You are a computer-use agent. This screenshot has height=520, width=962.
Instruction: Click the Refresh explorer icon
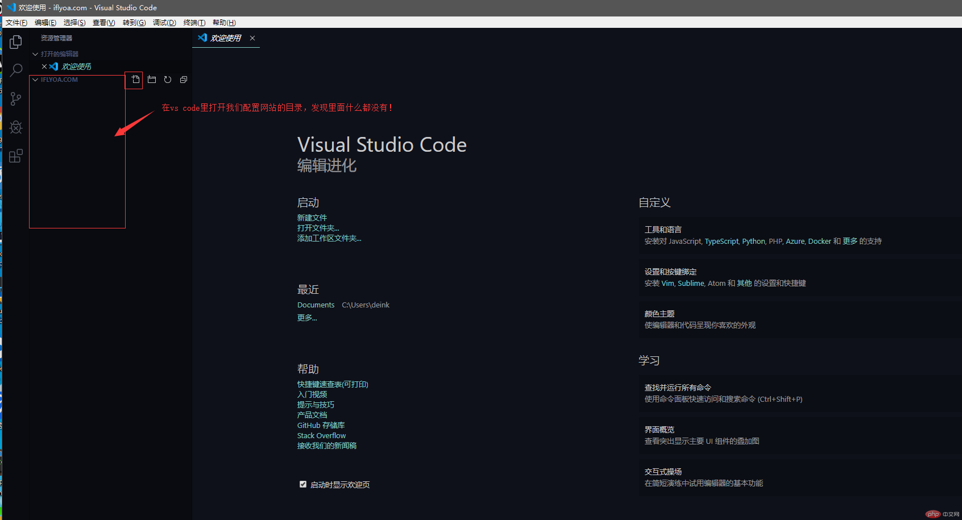click(x=168, y=80)
